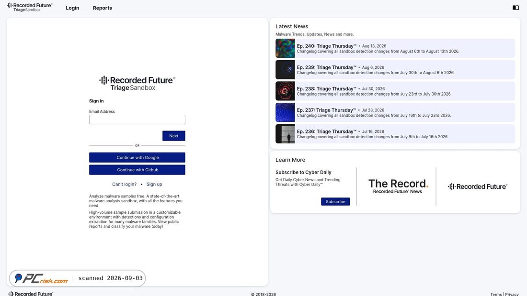Click the Recorded Future Triage logo in header

[30, 7]
